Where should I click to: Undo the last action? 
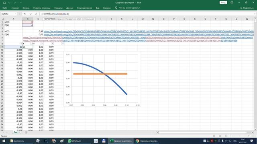pyautogui.click(x=9, y=3)
